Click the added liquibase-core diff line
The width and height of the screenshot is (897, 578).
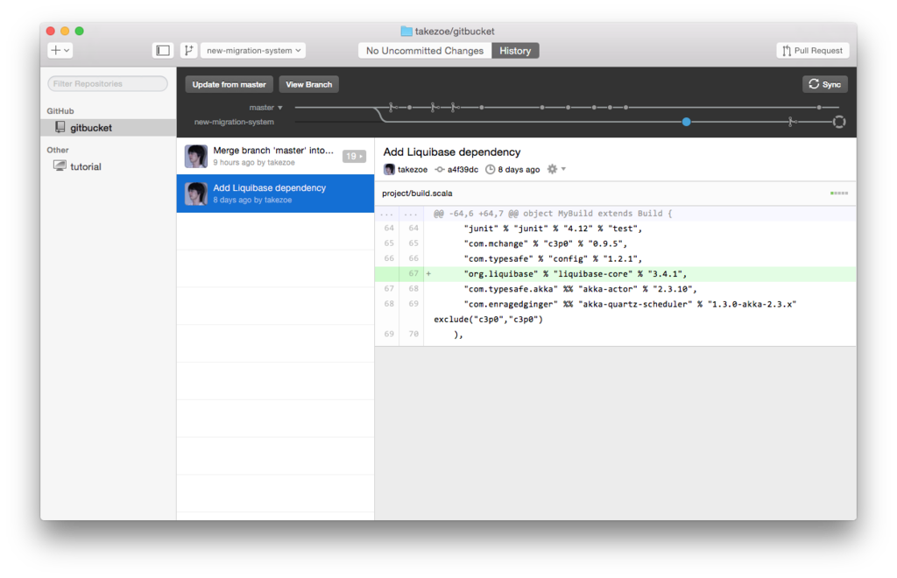click(x=616, y=274)
